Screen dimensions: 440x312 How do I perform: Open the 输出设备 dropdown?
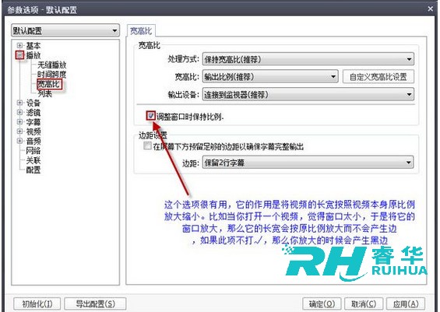pyautogui.click(x=308, y=94)
